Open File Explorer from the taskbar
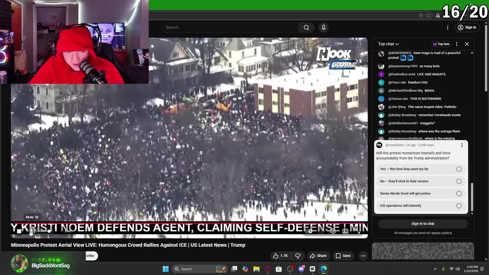The image size is (489, 275). [256, 269]
